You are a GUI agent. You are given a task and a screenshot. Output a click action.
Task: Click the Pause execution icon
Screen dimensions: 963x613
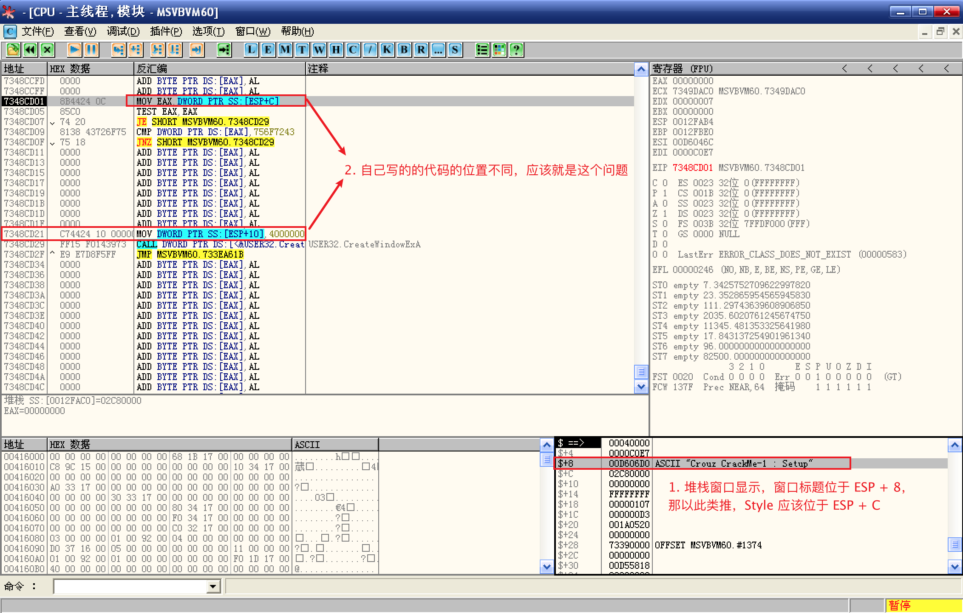[x=91, y=50]
